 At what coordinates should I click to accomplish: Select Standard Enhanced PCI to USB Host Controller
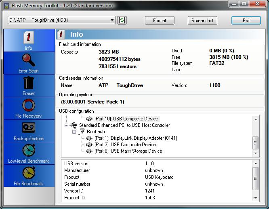124,125
